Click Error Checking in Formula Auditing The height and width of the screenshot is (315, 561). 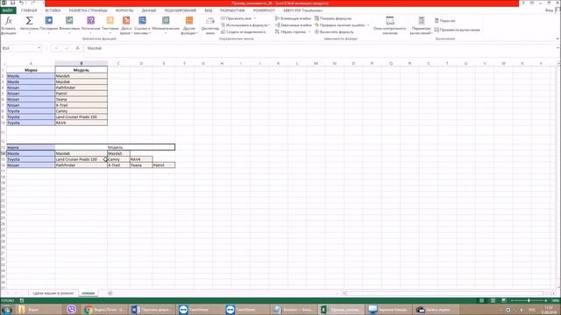point(340,25)
